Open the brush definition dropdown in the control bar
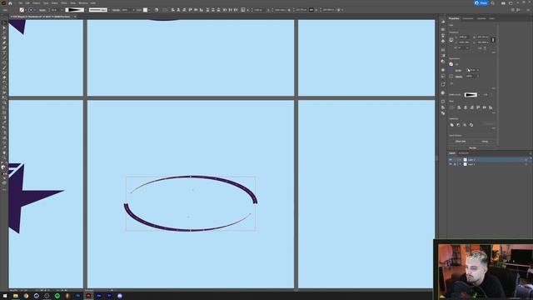533x300 pixels. pyautogui.click(x=109, y=10)
